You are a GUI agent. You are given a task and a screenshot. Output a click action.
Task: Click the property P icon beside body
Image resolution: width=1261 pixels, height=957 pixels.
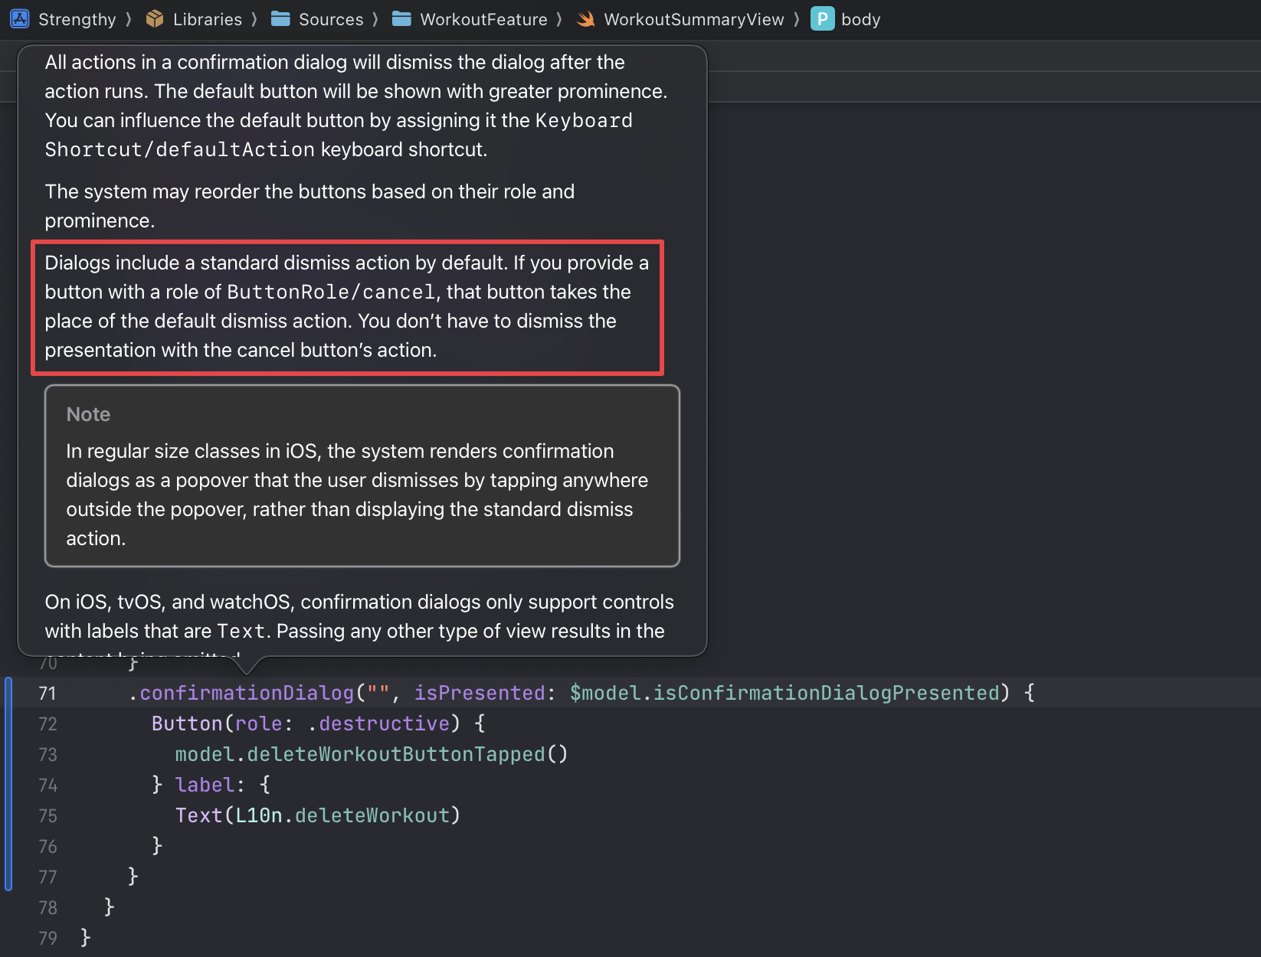coord(822,19)
